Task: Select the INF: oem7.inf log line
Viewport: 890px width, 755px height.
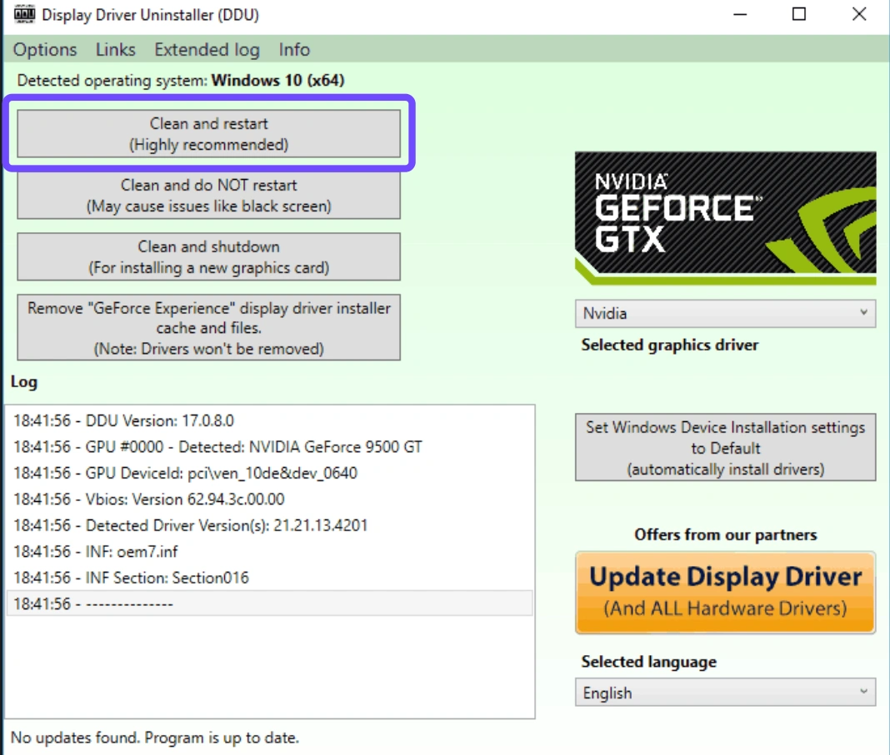Action: (x=96, y=551)
